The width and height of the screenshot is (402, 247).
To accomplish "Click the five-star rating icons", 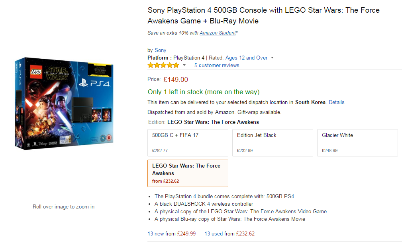I will pyautogui.click(x=163, y=65).
